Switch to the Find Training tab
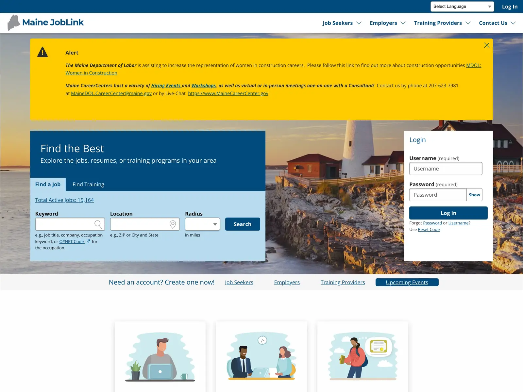 [x=88, y=184]
